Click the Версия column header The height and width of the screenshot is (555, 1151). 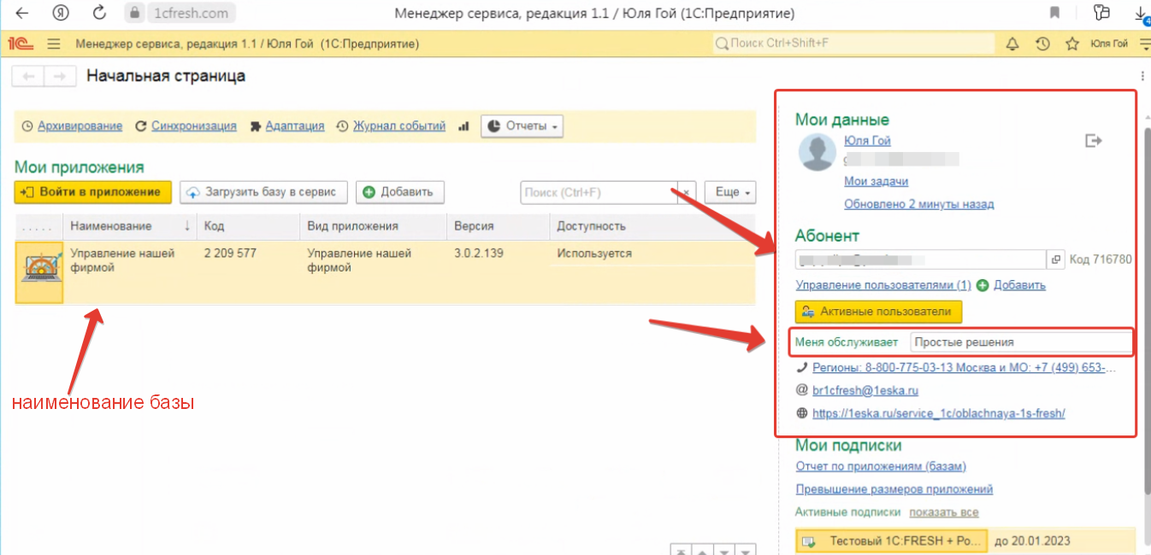click(499, 226)
